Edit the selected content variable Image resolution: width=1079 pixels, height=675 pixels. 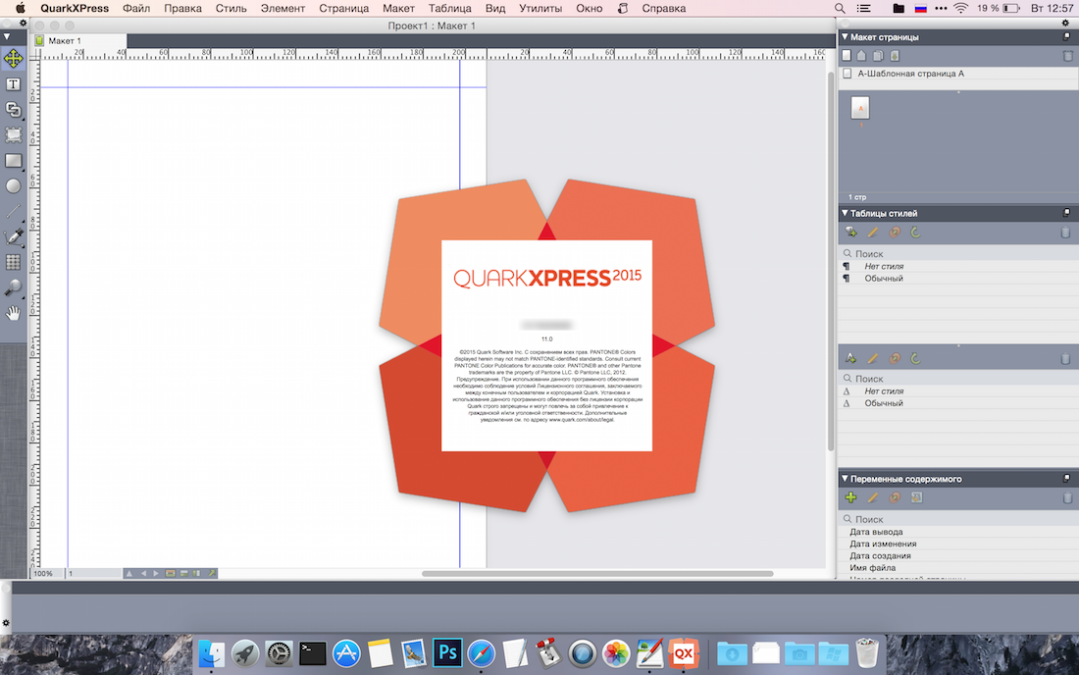tap(873, 497)
